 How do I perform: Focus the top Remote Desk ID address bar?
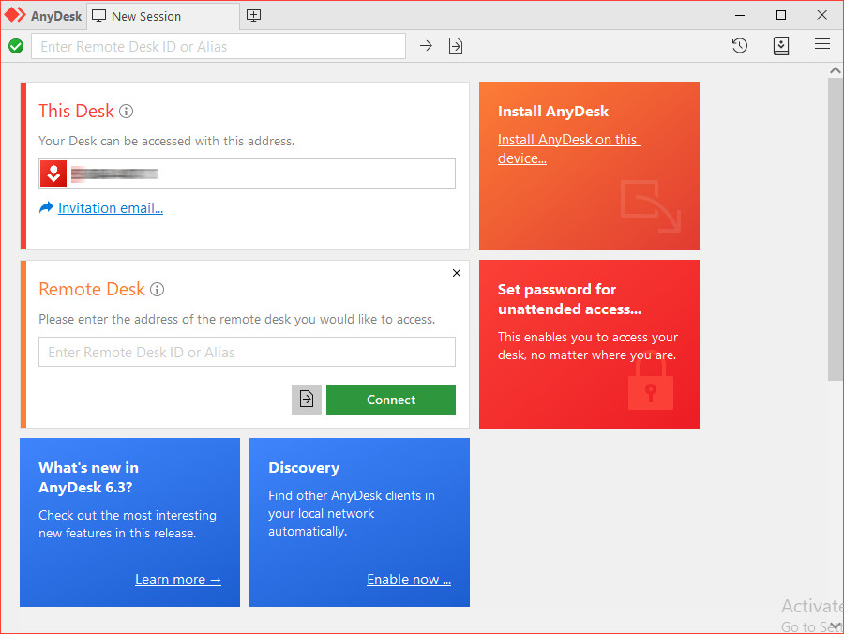coord(219,46)
